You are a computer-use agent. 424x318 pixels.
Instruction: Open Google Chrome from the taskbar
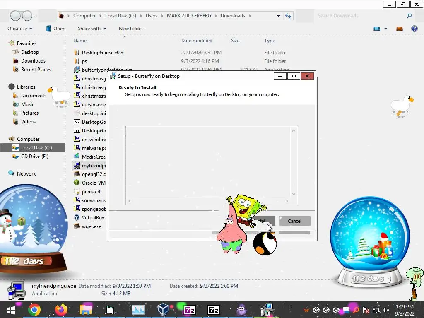point(34,310)
